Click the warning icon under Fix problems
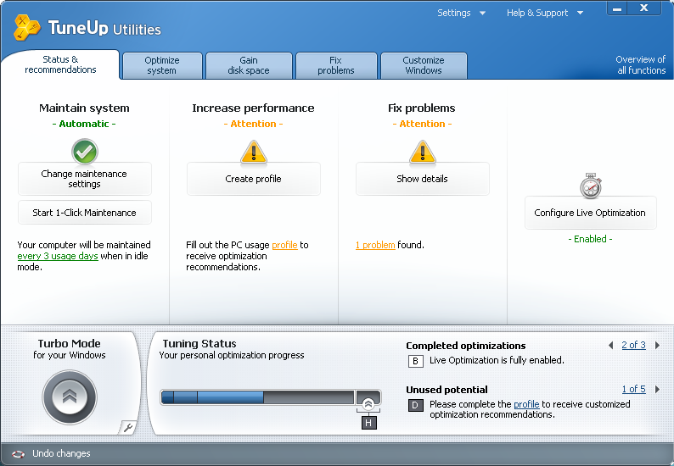The height and width of the screenshot is (466, 674). 423,152
